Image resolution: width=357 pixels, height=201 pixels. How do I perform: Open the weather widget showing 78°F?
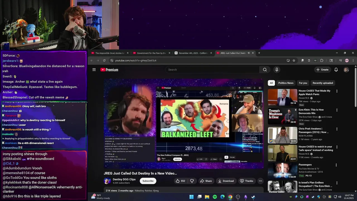click(101, 197)
